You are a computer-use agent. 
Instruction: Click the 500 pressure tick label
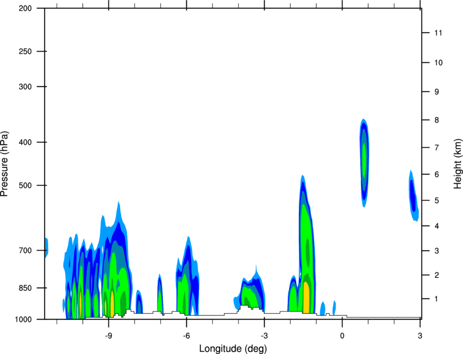(x=25, y=185)
